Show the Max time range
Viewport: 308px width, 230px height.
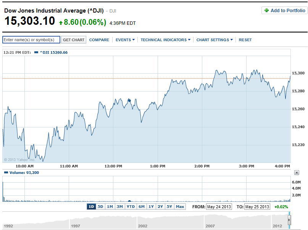pyautogui.click(x=180, y=207)
